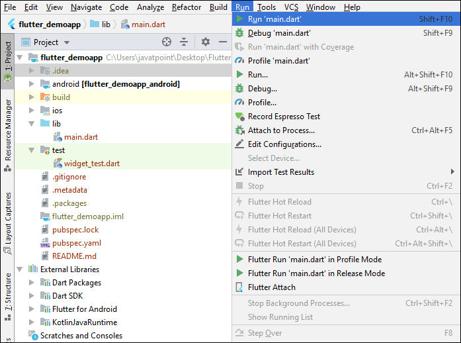Expand Dart Packages library
The image size is (461, 343).
(x=32, y=282)
